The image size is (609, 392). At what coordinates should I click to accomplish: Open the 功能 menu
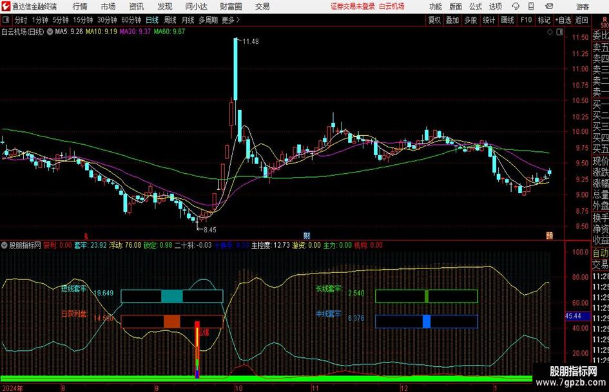(x=436, y=6)
